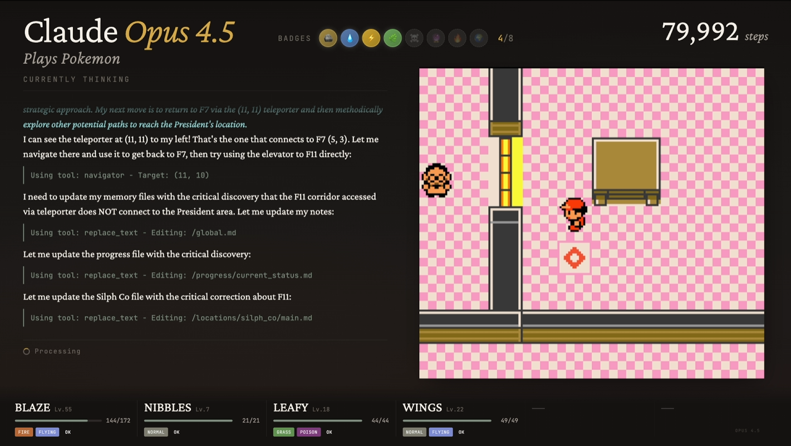Click LEAFY's 44/44 HP value
791x446 pixels.
pos(380,420)
